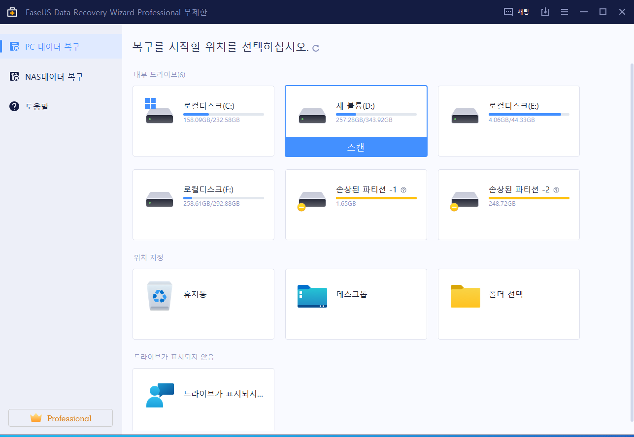Click the 내부 드라이브(6) section label
The height and width of the screenshot is (437, 634).
tap(160, 75)
